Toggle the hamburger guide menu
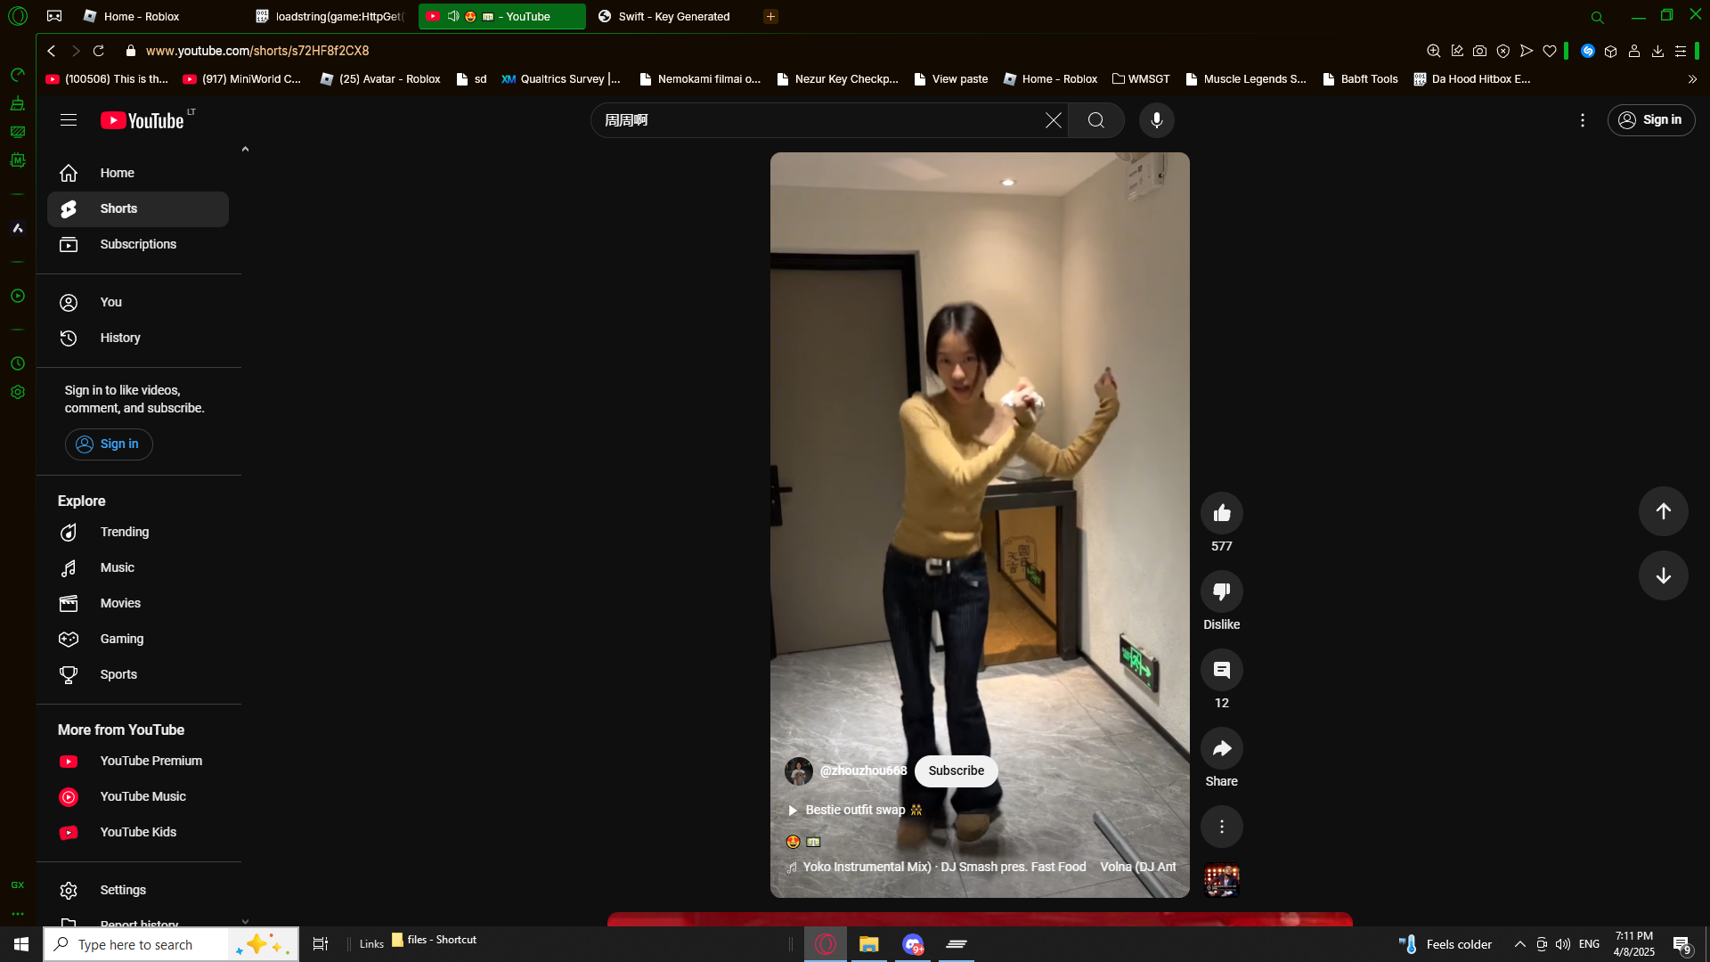 (69, 120)
